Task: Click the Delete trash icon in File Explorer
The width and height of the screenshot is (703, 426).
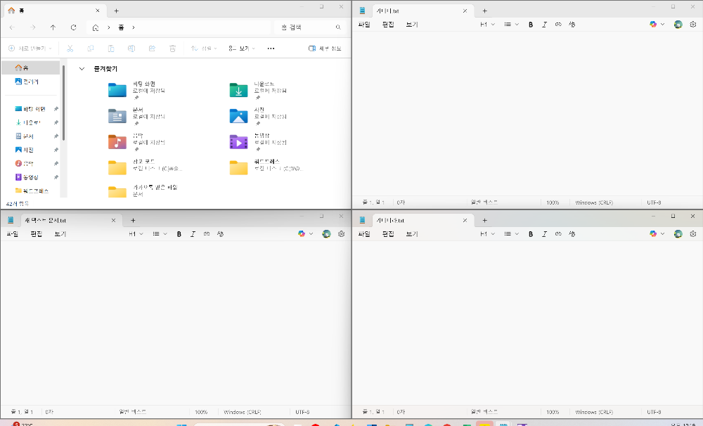Action: pos(173,48)
